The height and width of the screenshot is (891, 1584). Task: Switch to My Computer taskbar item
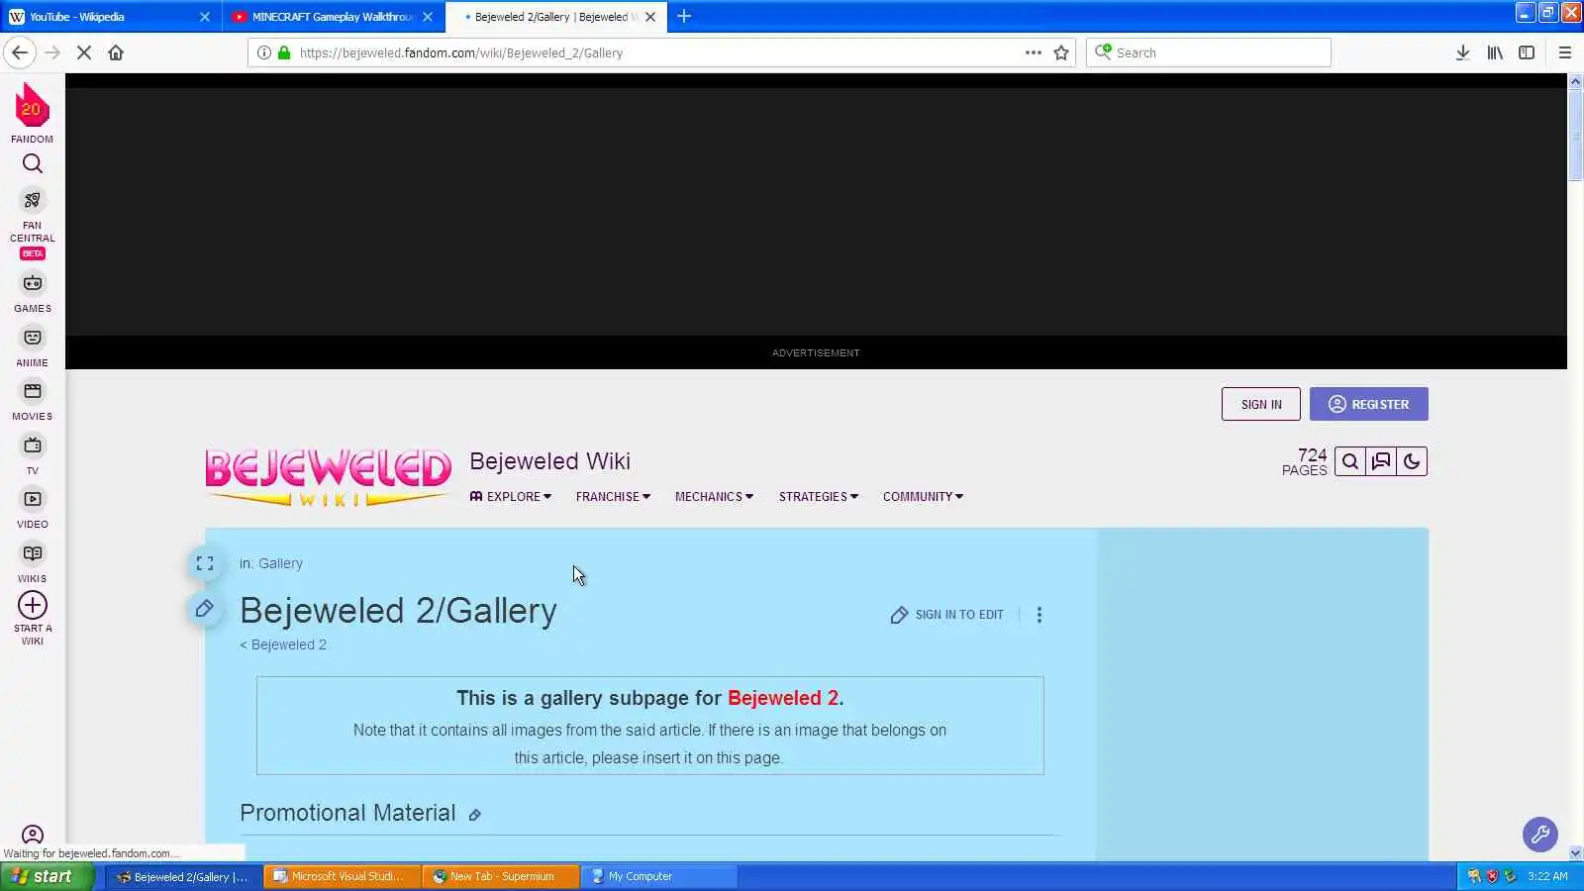tap(659, 876)
